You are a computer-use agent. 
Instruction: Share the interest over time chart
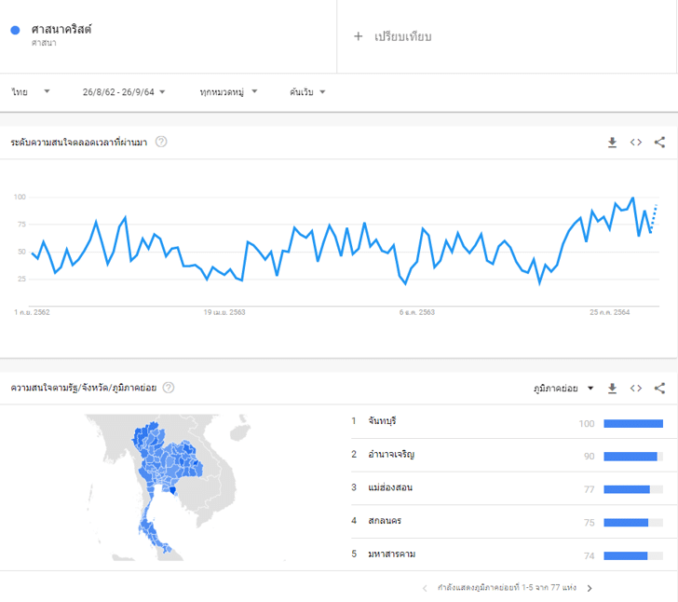click(x=659, y=143)
